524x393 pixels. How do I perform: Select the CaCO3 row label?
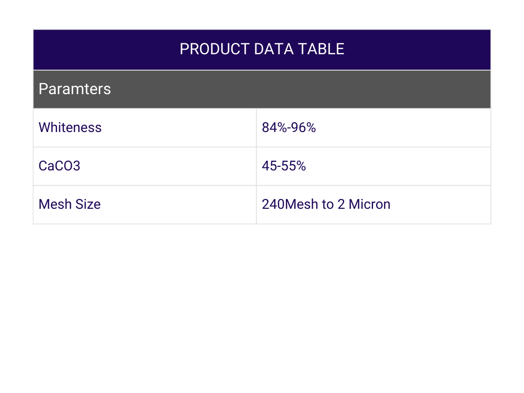[59, 166]
